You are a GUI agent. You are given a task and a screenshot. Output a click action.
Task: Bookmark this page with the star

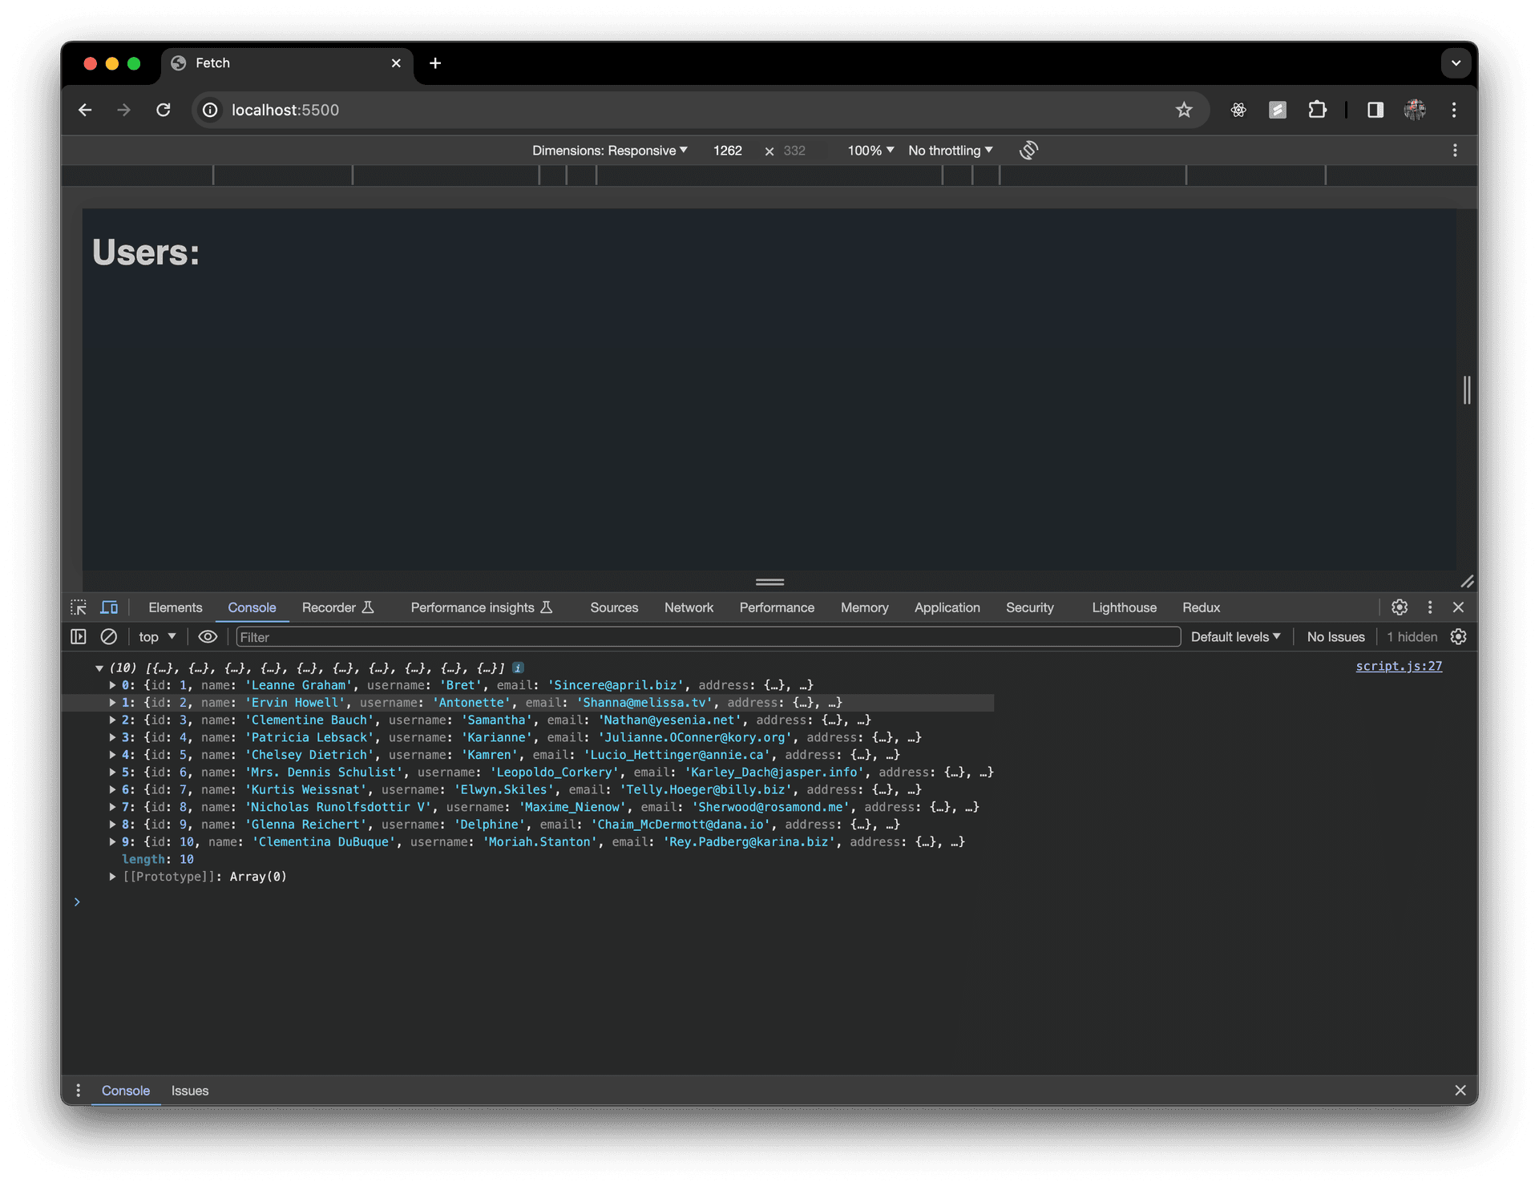point(1184,110)
